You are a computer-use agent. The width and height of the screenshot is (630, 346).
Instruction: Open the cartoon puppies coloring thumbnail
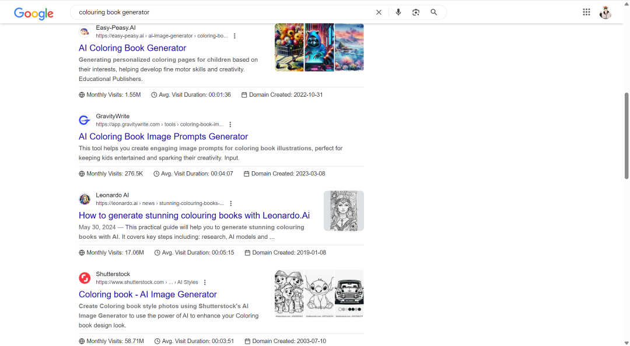point(289,294)
